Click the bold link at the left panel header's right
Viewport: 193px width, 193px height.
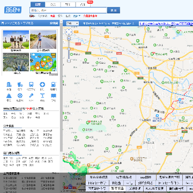(54, 23)
